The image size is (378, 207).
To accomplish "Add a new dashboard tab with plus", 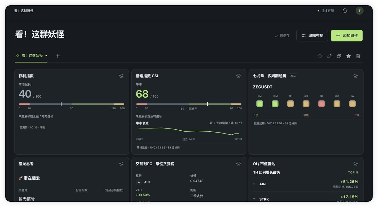I will coord(58,56).
